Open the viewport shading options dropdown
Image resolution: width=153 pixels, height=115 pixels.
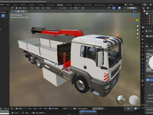tap(138, 8)
